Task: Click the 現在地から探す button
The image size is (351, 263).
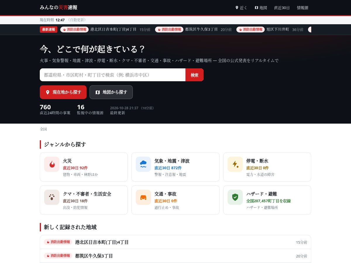Action: [63, 92]
